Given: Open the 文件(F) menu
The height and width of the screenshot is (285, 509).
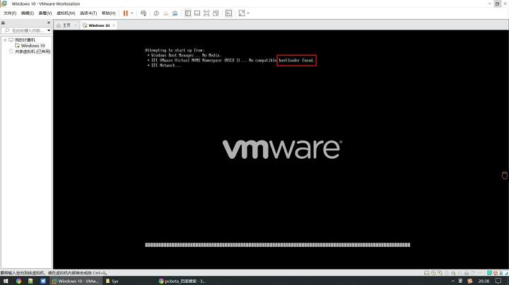Looking at the screenshot, I should (10, 13).
